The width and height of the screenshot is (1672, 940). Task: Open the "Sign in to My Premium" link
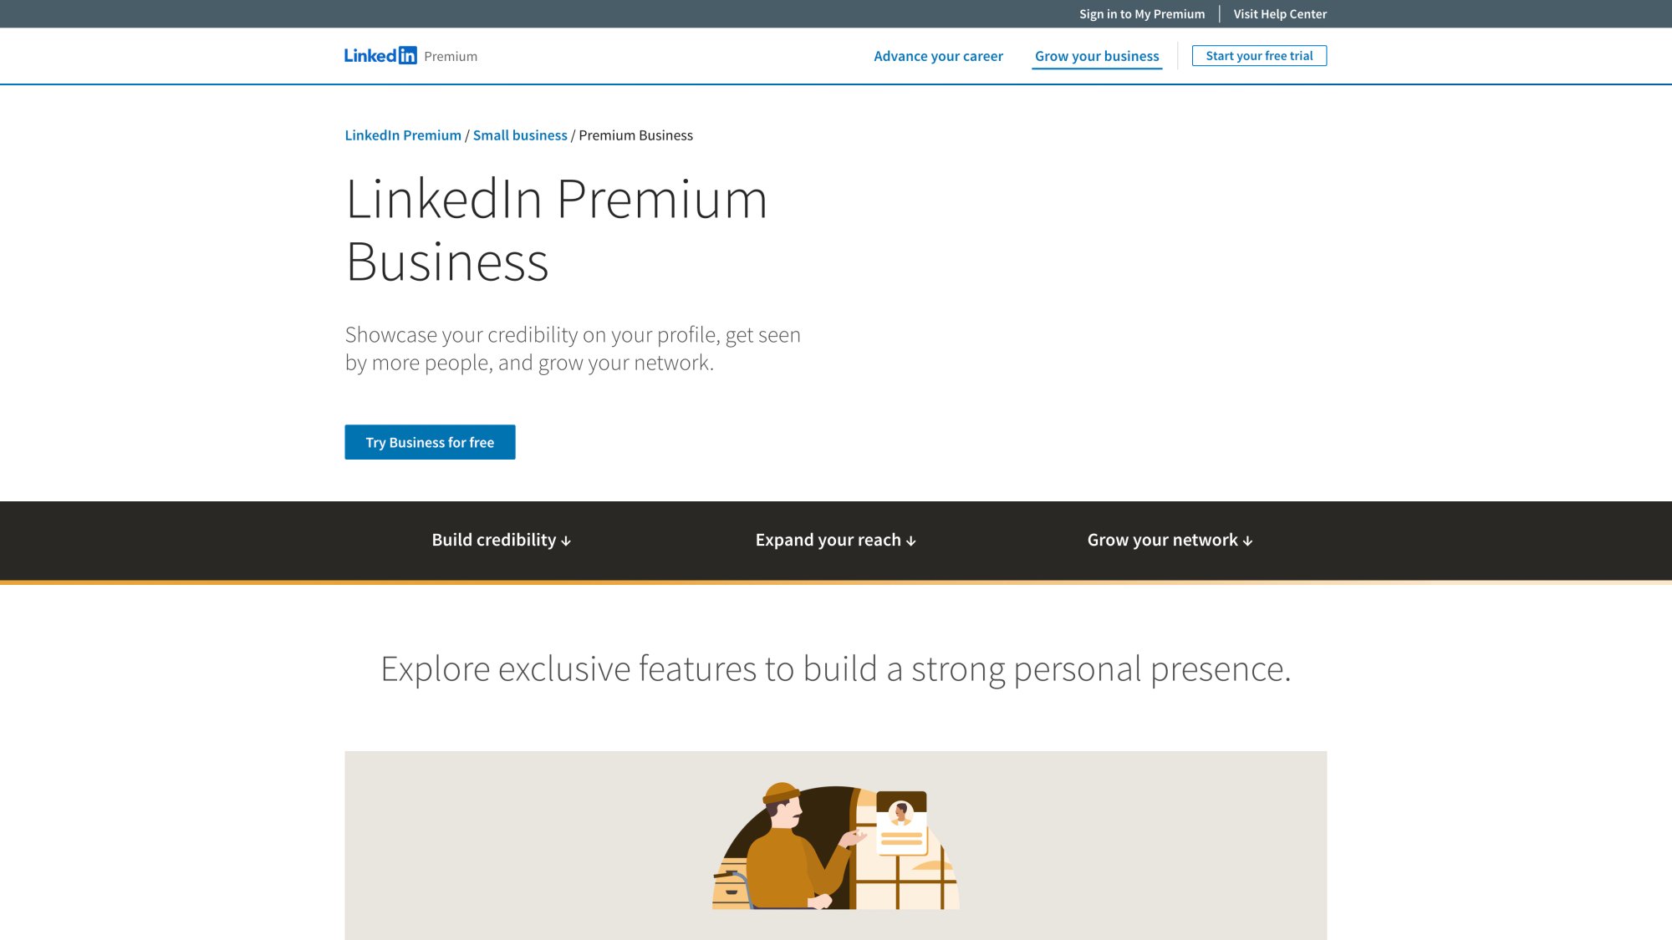pos(1142,14)
